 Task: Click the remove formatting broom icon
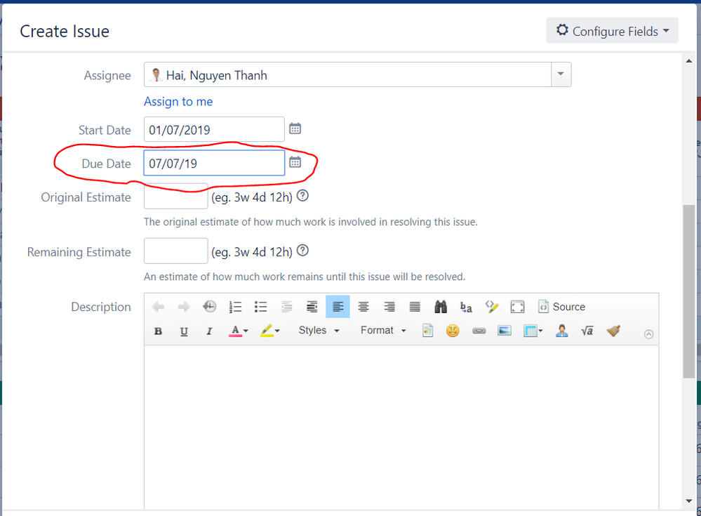(x=613, y=331)
